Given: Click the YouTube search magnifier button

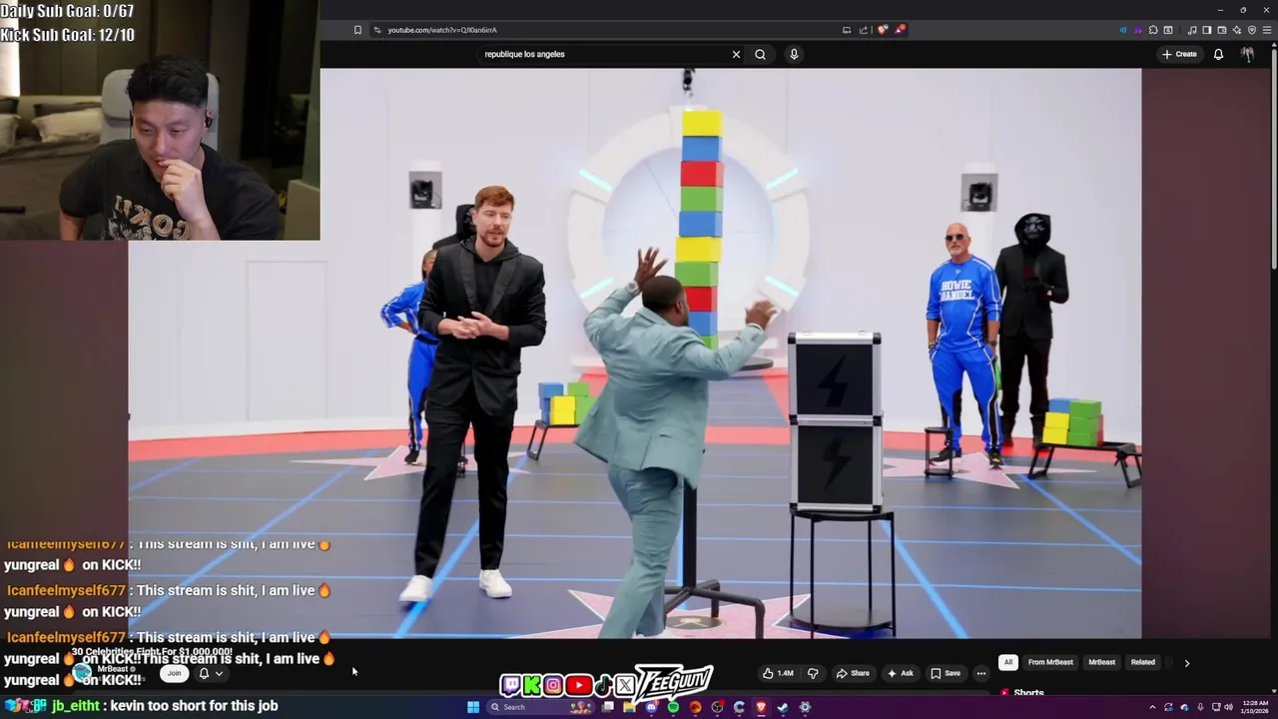Looking at the screenshot, I should pyautogui.click(x=760, y=54).
